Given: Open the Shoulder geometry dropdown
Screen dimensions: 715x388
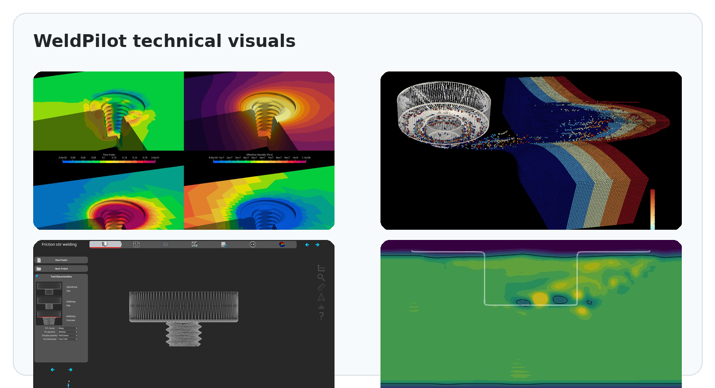Looking at the screenshot, I should (x=67, y=335).
